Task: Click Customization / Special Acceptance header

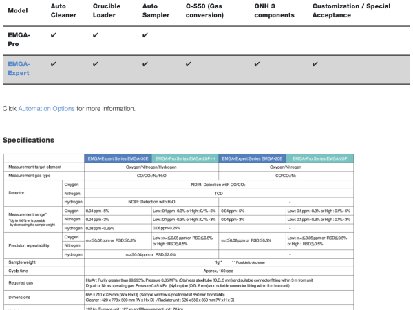Action: click(x=351, y=11)
